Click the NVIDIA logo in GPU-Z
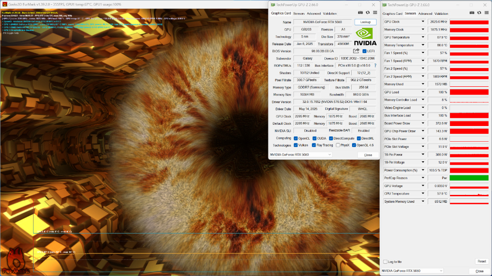The image size is (492, 276). tap(365, 37)
